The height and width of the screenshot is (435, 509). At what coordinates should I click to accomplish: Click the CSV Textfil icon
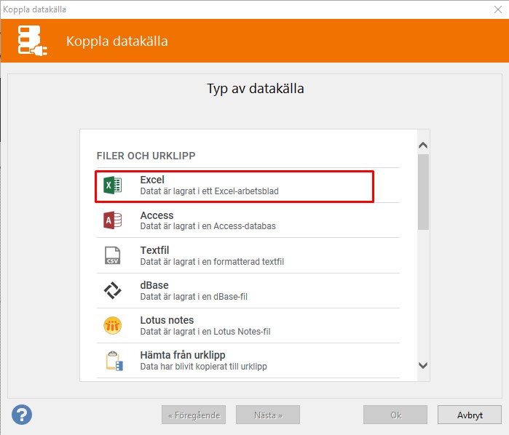[112, 255]
